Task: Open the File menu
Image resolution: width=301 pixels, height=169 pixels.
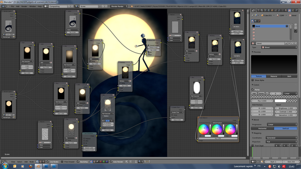Action: tap(12, 6)
